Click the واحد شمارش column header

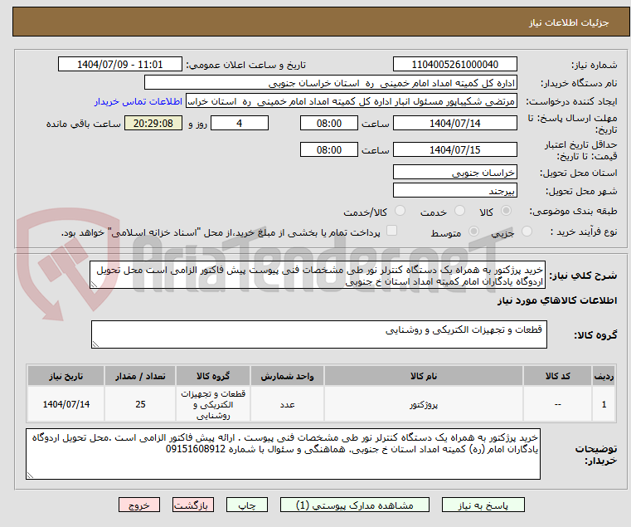pyautogui.click(x=287, y=376)
